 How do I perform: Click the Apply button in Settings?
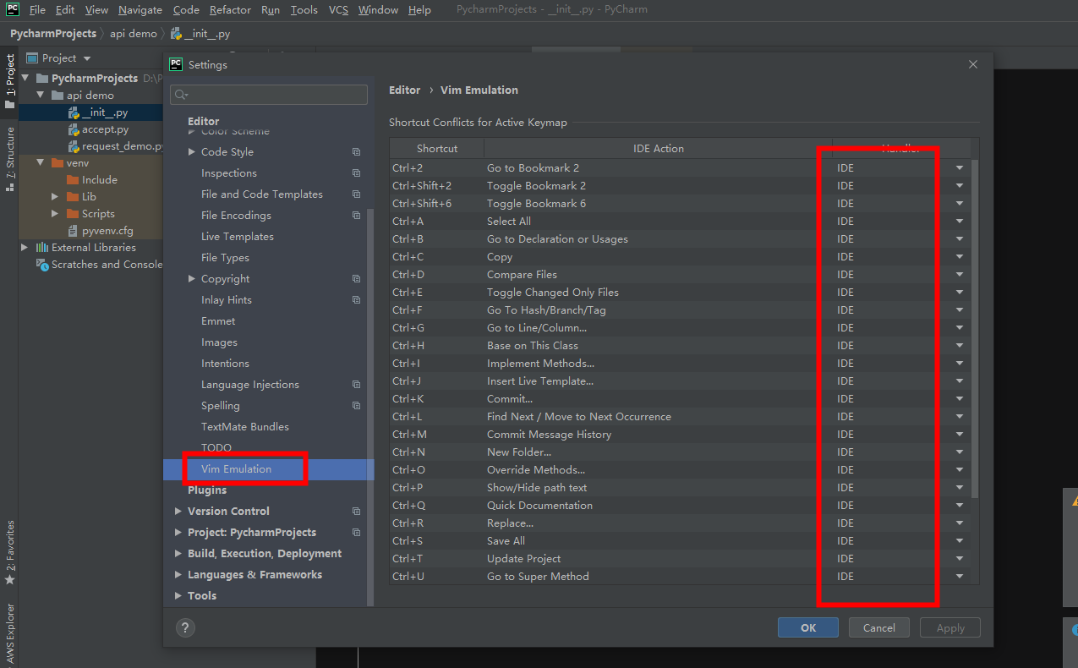tap(950, 627)
